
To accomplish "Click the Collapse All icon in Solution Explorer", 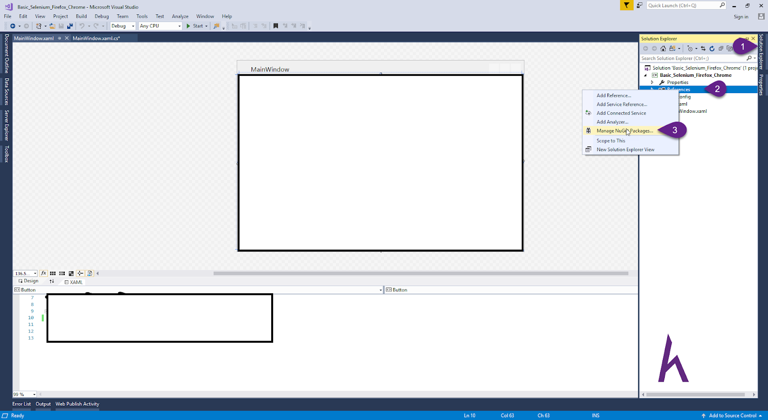I will pos(721,48).
